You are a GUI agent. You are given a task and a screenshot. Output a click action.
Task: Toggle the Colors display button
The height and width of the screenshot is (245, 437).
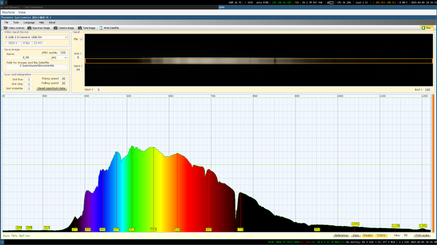point(381,235)
